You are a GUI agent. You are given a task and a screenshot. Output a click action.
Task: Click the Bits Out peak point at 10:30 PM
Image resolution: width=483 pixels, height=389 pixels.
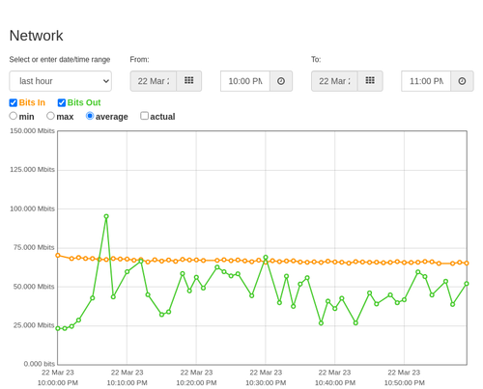click(266, 258)
